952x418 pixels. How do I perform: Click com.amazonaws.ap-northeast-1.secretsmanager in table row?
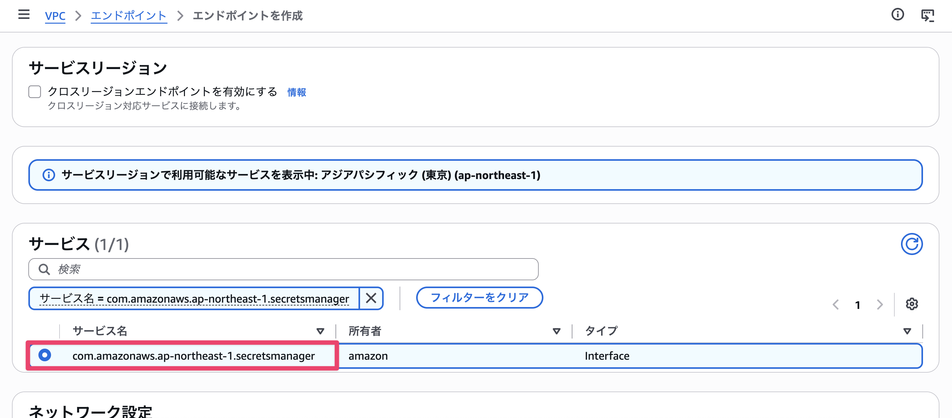194,356
